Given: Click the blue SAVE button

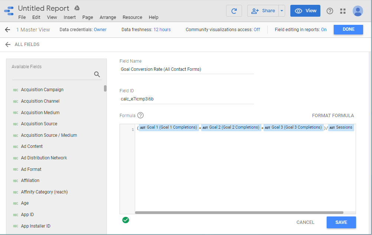Looking at the screenshot, I should (341, 222).
